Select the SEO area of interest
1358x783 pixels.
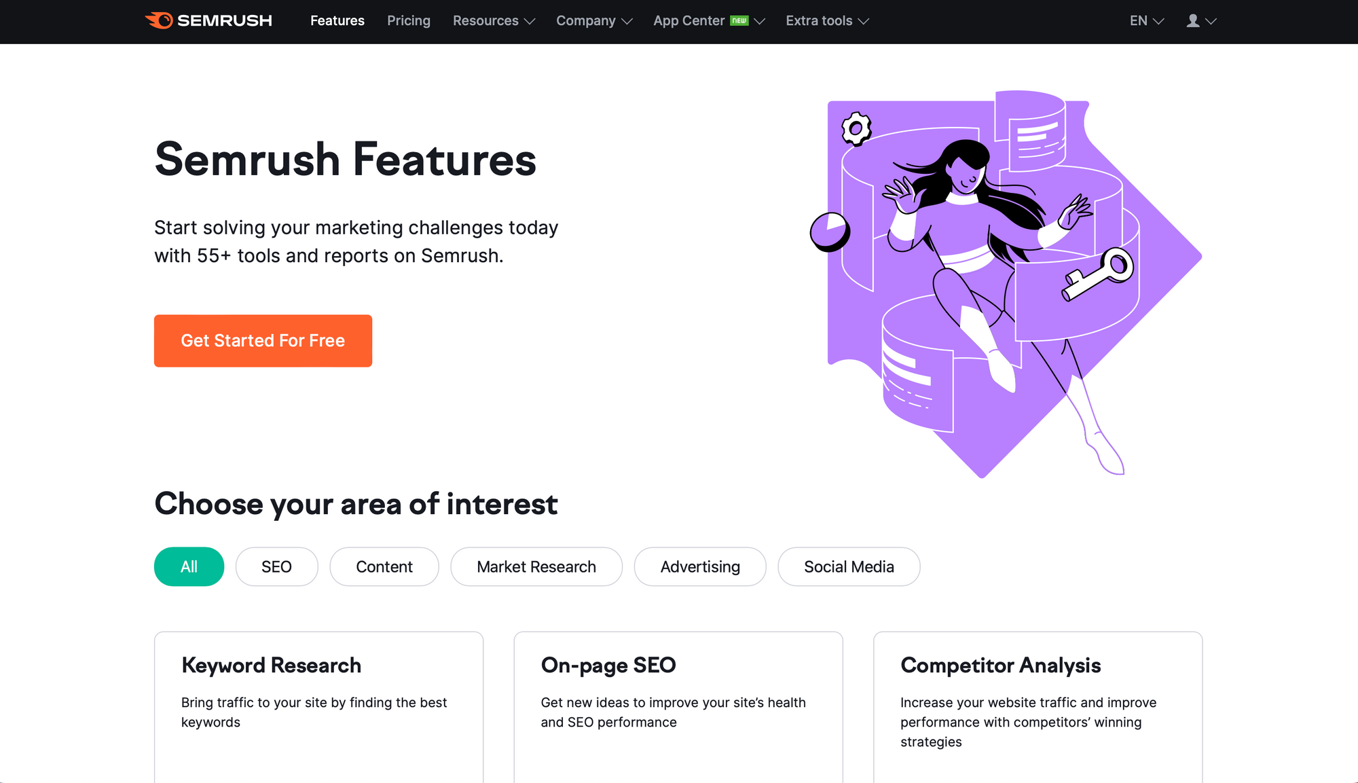(x=276, y=566)
